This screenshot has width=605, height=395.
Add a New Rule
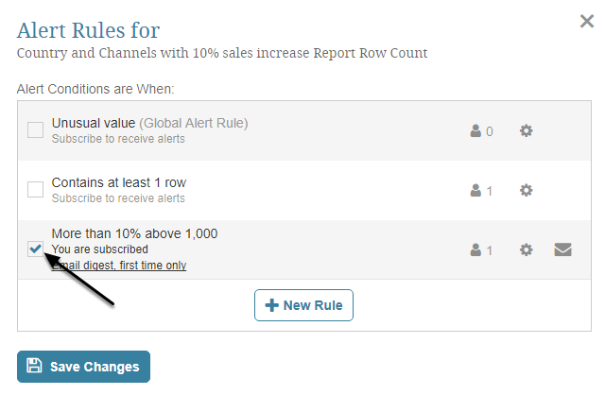303,306
